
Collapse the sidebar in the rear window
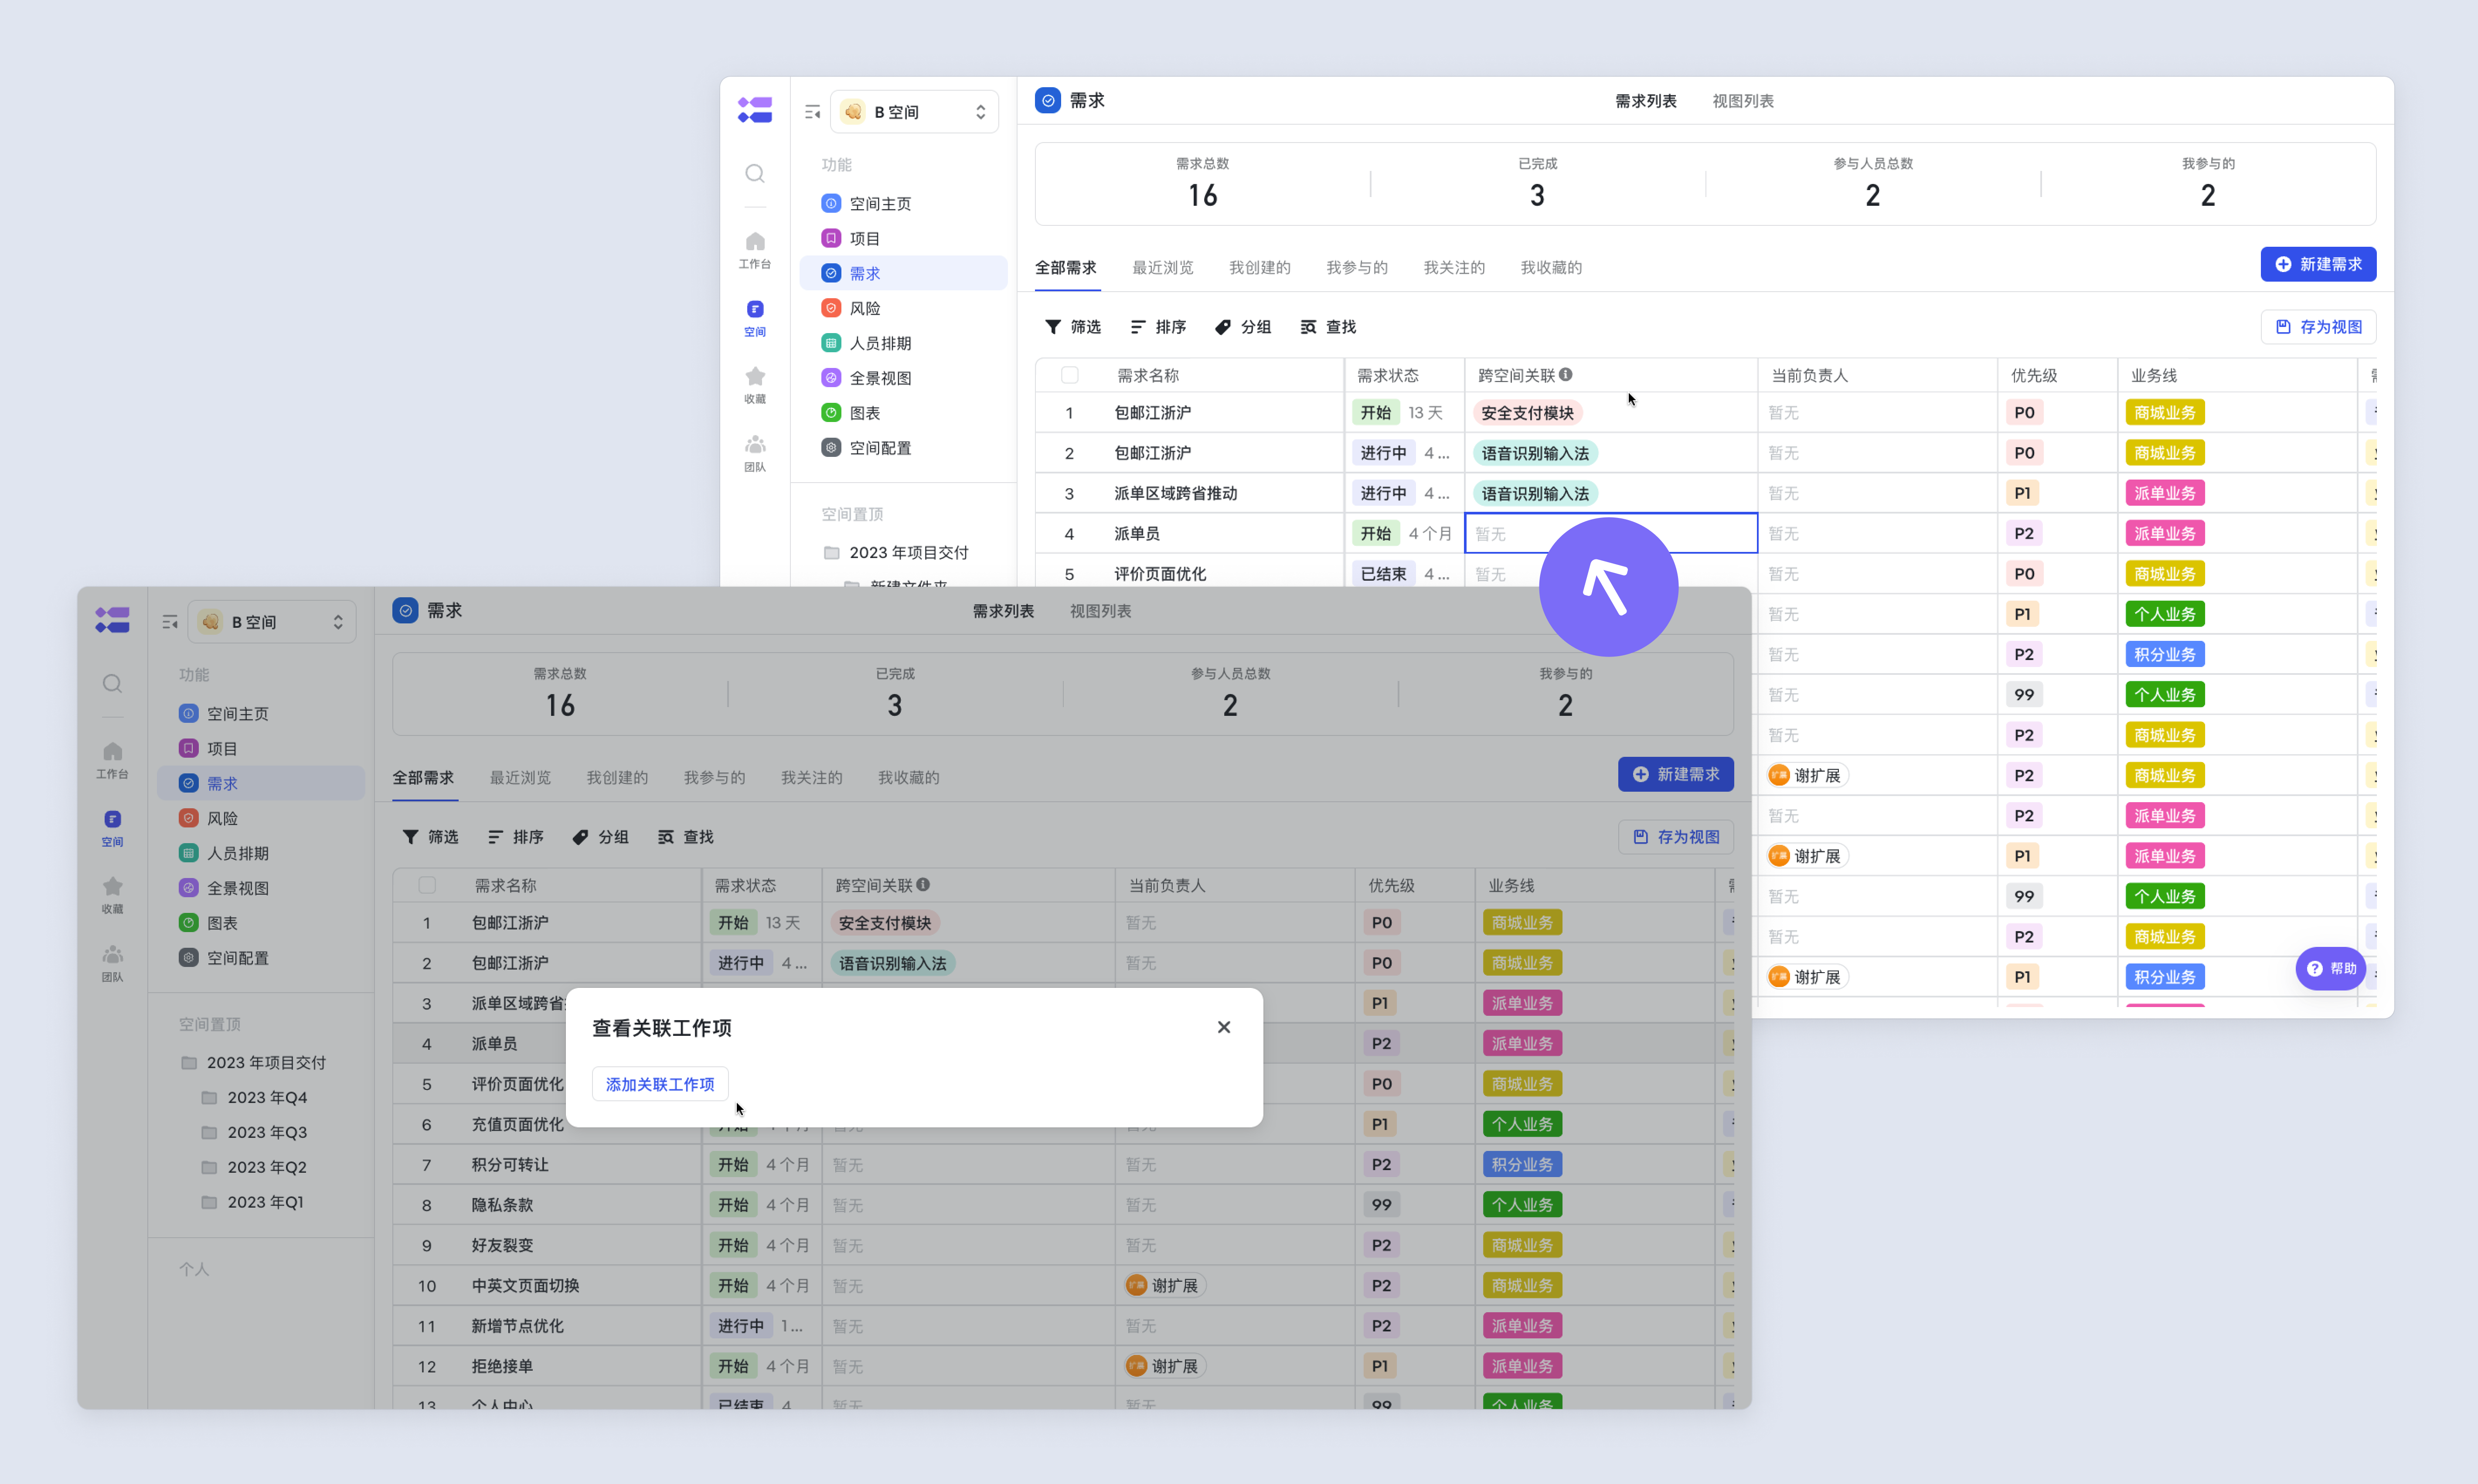(x=812, y=112)
